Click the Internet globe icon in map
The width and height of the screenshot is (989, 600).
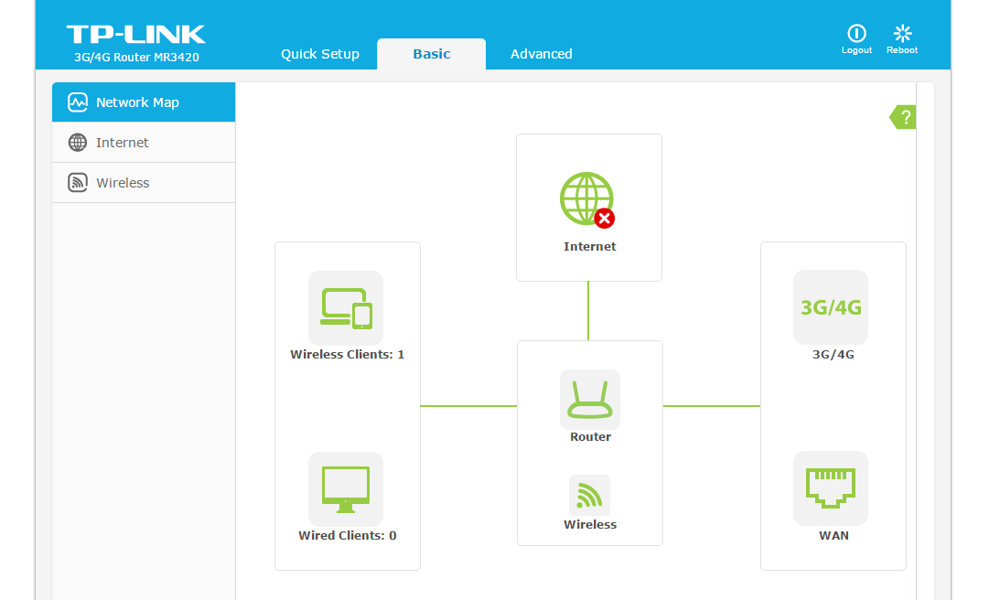coord(586,198)
